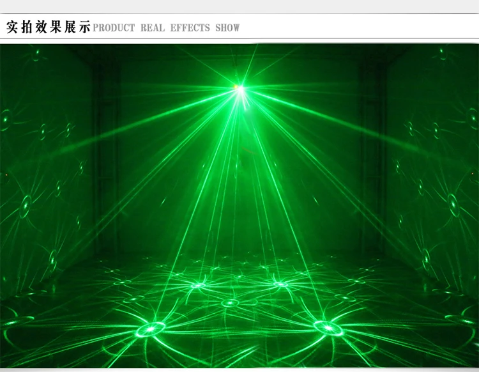The image size is (479, 372).
Task: Click the green laser effect product photo
Action: pos(240,206)
